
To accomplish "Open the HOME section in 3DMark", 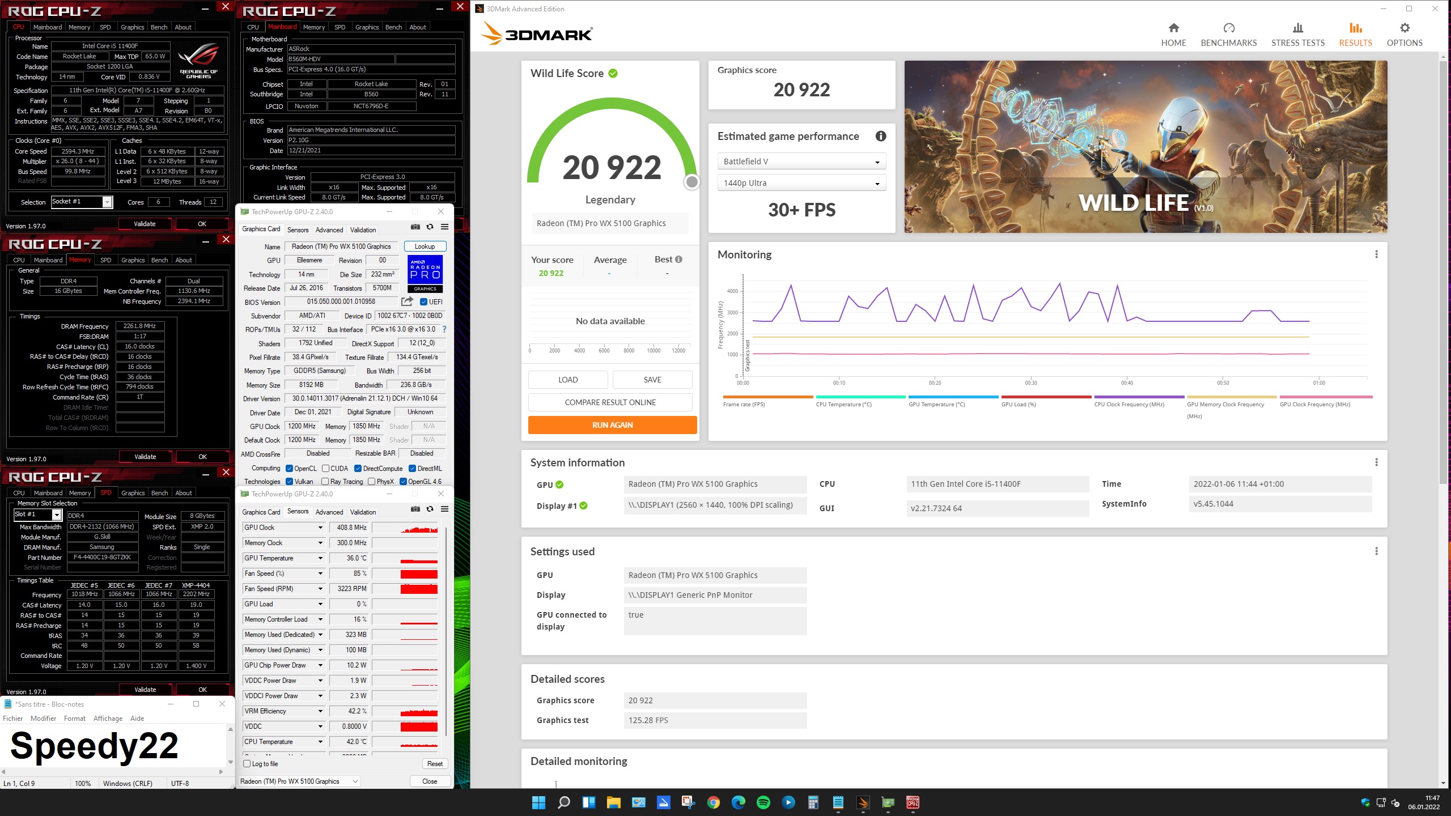I will tap(1173, 35).
